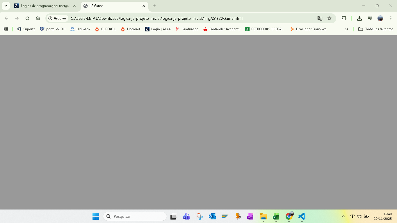The height and width of the screenshot is (223, 397).
Task: Open the Chrome profile avatar menu
Action: (x=380, y=18)
